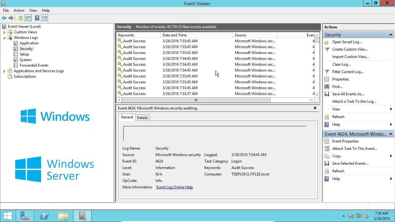Click the Forward arrow toolbar icon
This screenshot has height=222, width=395.
[x=11, y=18]
